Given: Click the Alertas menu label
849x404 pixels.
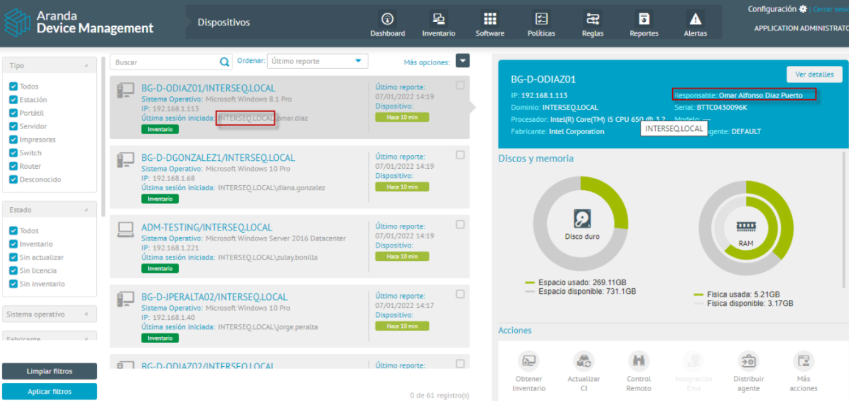Looking at the screenshot, I should pos(695,34).
